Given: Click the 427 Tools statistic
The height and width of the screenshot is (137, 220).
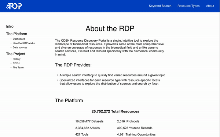Looking at the screenshot, I should point(82,134).
